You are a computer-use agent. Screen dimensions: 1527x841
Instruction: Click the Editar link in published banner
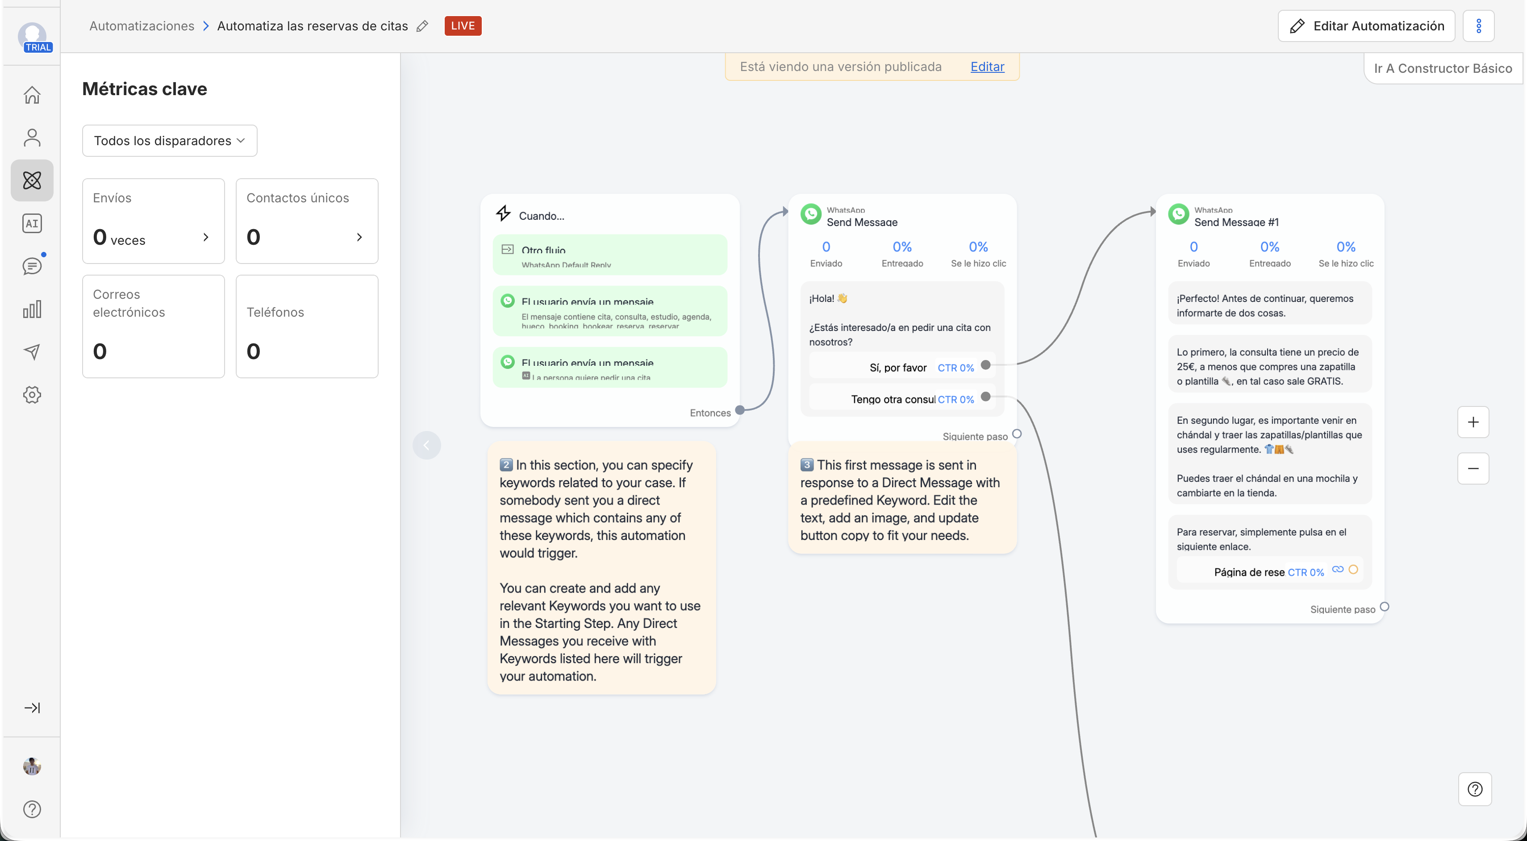[987, 67]
